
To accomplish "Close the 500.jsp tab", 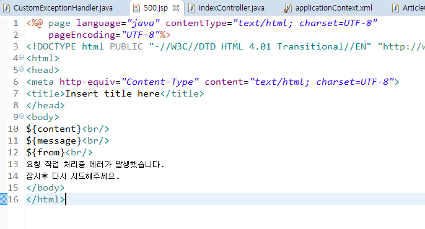I will 176,8.
